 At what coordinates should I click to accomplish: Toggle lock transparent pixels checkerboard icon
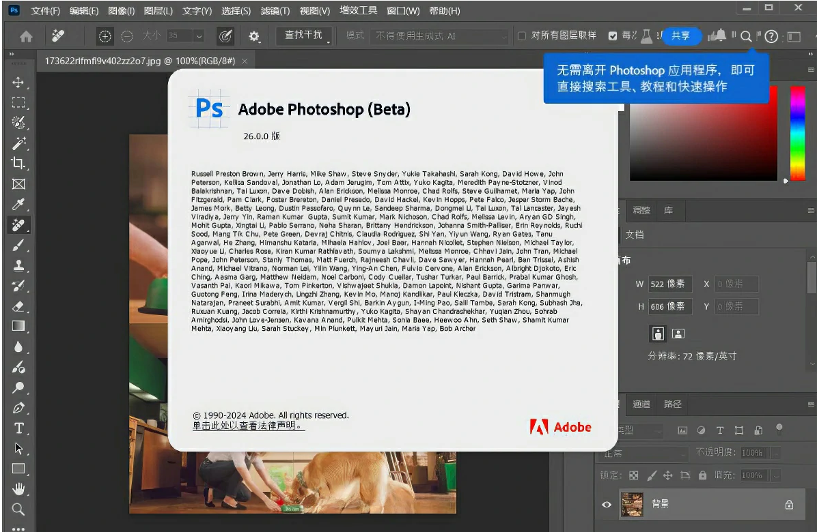click(634, 475)
